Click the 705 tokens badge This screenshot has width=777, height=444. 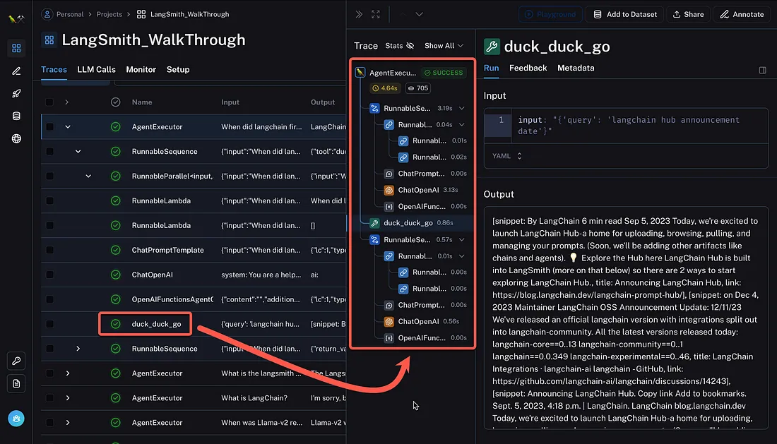pyautogui.click(x=417, y=88)
